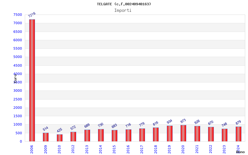
Task: Click the 2500 y-axis tick label
Action: 18,99
